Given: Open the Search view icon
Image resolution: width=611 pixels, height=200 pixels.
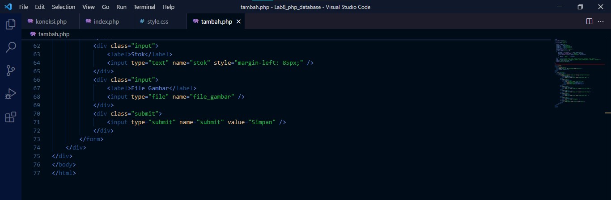Looking at the screenshot, I should click(x=10, y=47).
